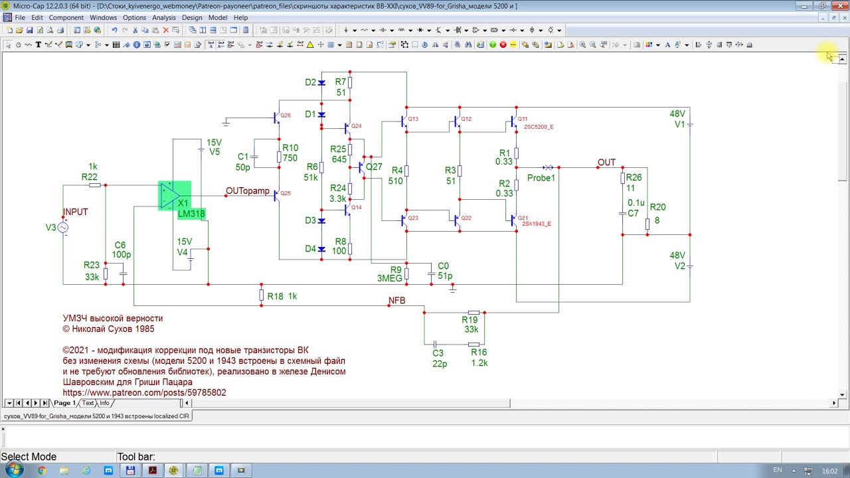The image size is (850, 478).
Task: Click the Print icon in the toolbar
Action: pos(60,30)
